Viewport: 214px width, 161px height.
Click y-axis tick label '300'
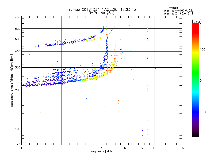(x=18, y=67)
